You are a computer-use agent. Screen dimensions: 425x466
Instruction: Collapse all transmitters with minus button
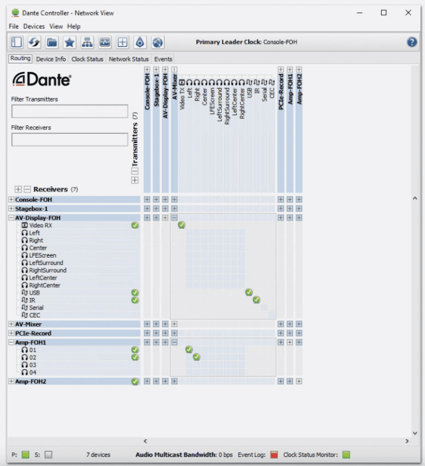click(135, 171)
